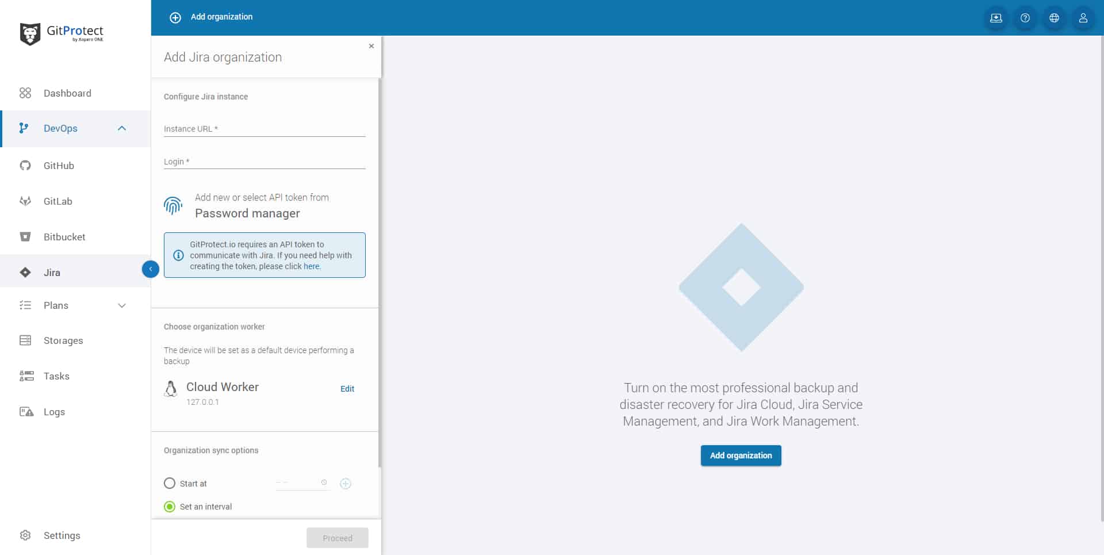Select the Set an interval radio button
Viewport: 1104px width, 555px height.
tap(170, 507)
